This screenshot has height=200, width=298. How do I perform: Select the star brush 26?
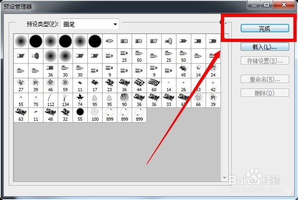(x=183, y=86)
